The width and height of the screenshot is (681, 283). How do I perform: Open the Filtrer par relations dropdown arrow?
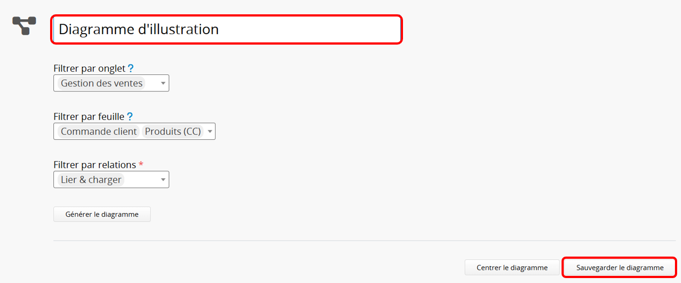163,179
